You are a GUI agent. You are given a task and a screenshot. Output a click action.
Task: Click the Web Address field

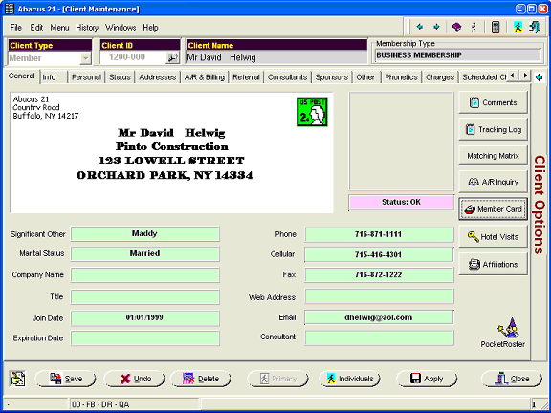pos(379,296)
